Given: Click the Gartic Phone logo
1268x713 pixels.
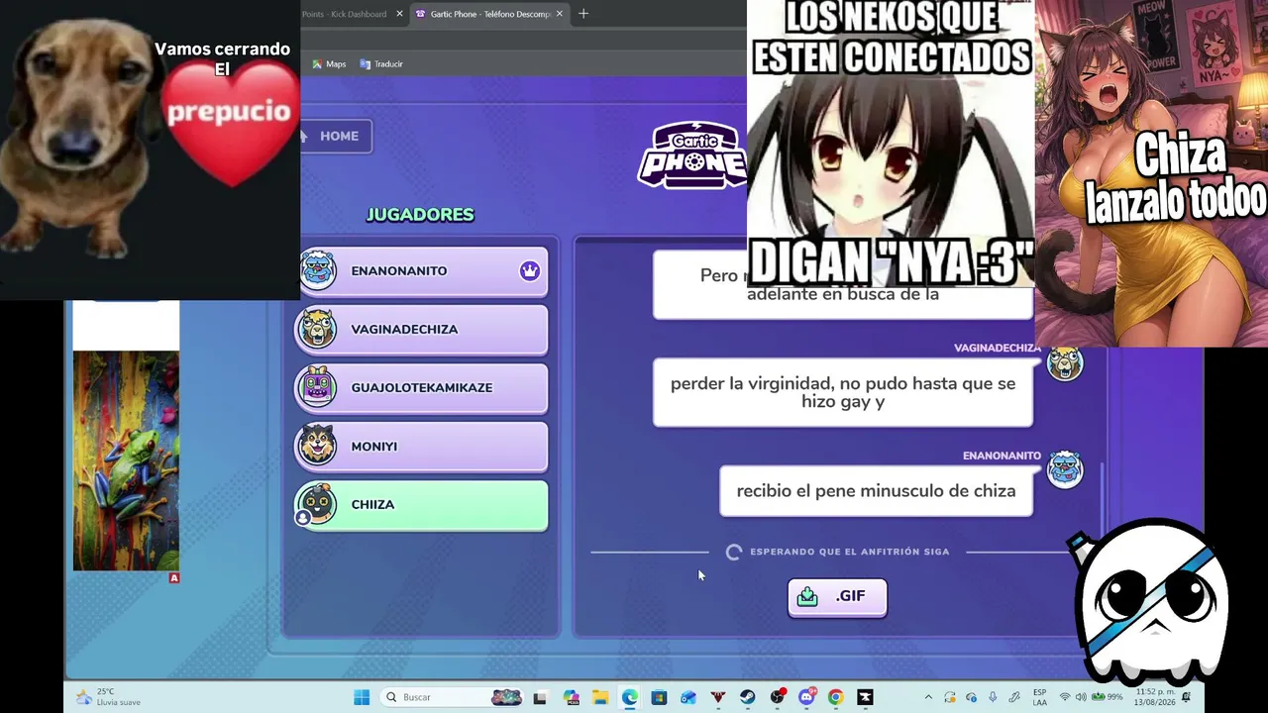Looking at the screenshot, I should 691,154.
